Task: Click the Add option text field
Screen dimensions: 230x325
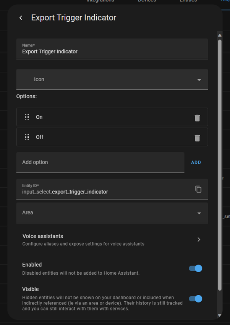Action: pyautogui.click(x=100, y=162)
